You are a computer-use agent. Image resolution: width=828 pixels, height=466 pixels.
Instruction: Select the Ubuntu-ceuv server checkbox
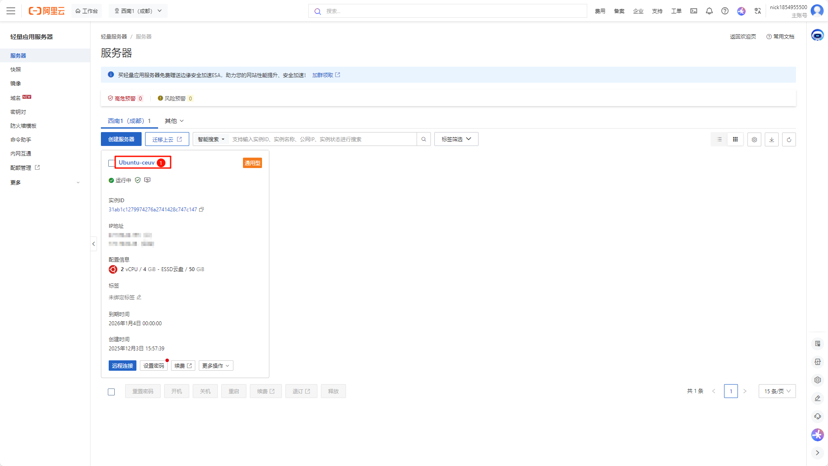pos(111,163)
